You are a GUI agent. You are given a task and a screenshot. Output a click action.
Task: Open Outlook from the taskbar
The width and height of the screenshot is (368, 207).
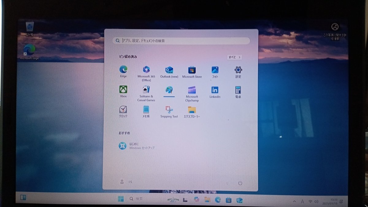(x=240, y=200)
